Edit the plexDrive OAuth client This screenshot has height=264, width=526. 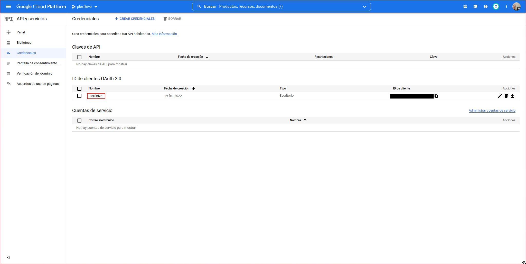pos(500,96)
